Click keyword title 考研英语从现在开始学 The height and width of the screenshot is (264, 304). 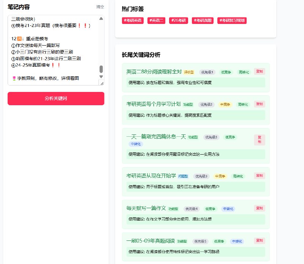pyautogui.click(x=151, y=175)
